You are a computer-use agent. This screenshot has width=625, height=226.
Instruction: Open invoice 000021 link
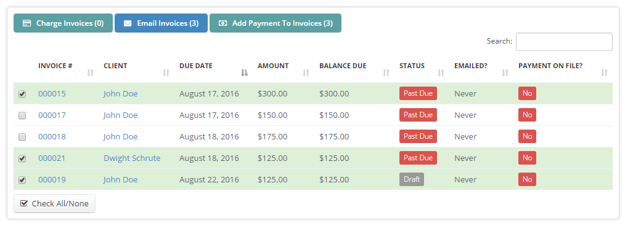[52, 158]
